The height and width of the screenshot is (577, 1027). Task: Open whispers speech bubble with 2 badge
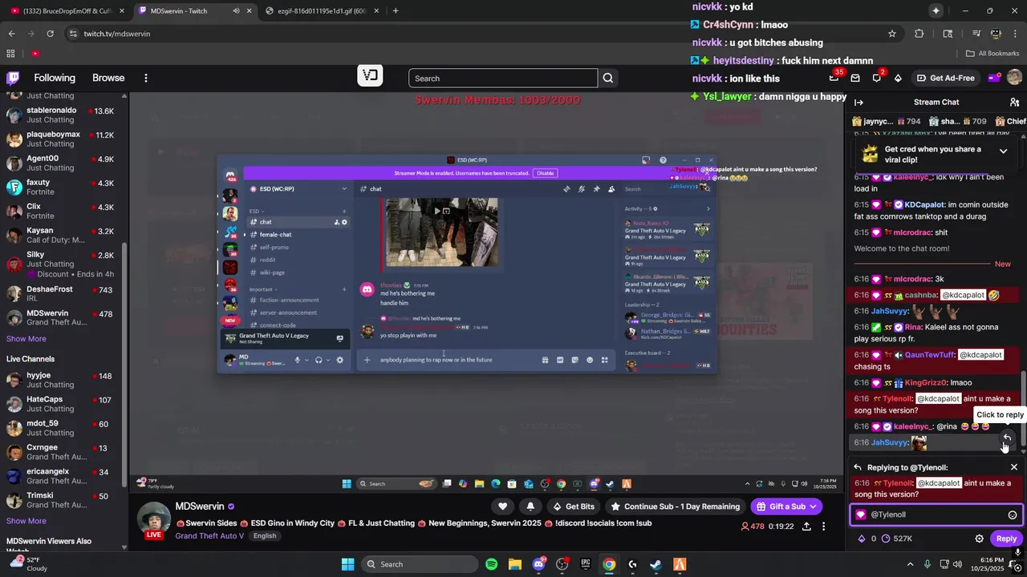click(x=877, y=78)
